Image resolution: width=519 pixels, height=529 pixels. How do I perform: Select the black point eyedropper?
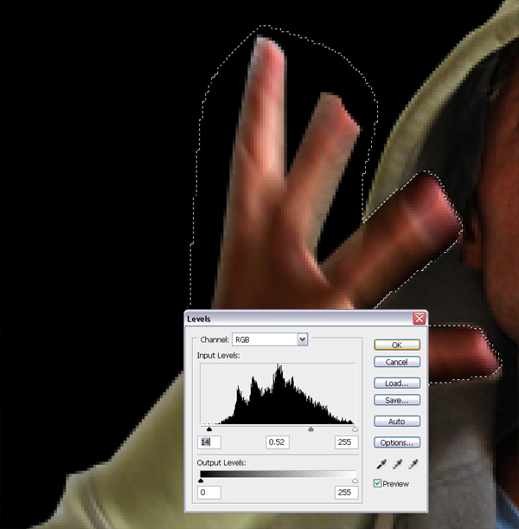pos(381,465)
